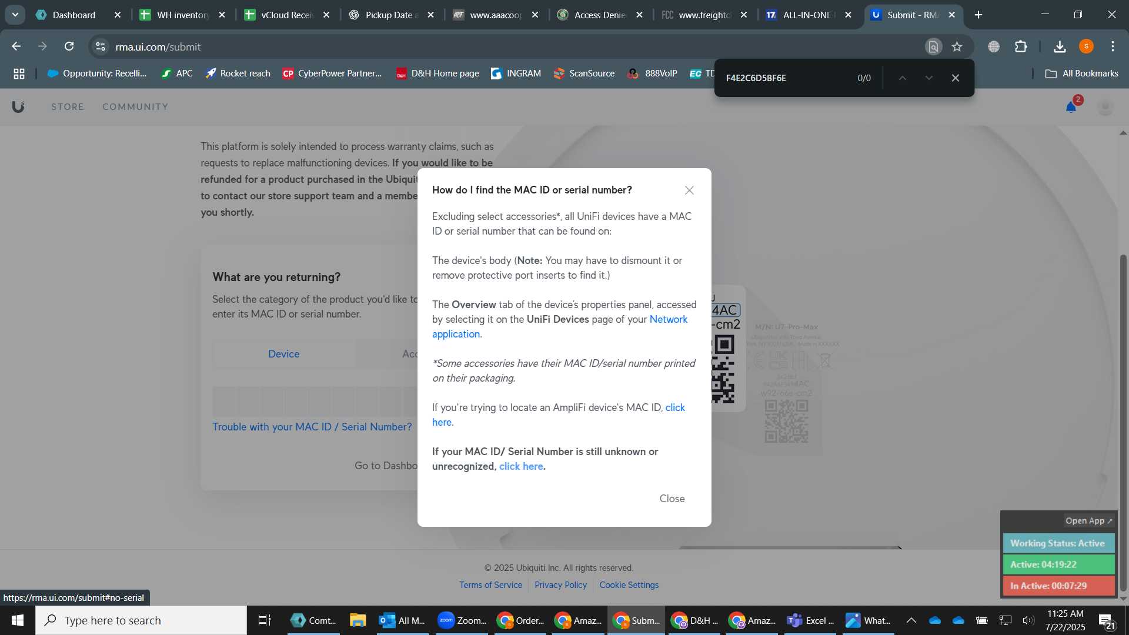Open the apps grid bookmark icon
This screenshot has width=1129, height=635.
pos(19,73)
